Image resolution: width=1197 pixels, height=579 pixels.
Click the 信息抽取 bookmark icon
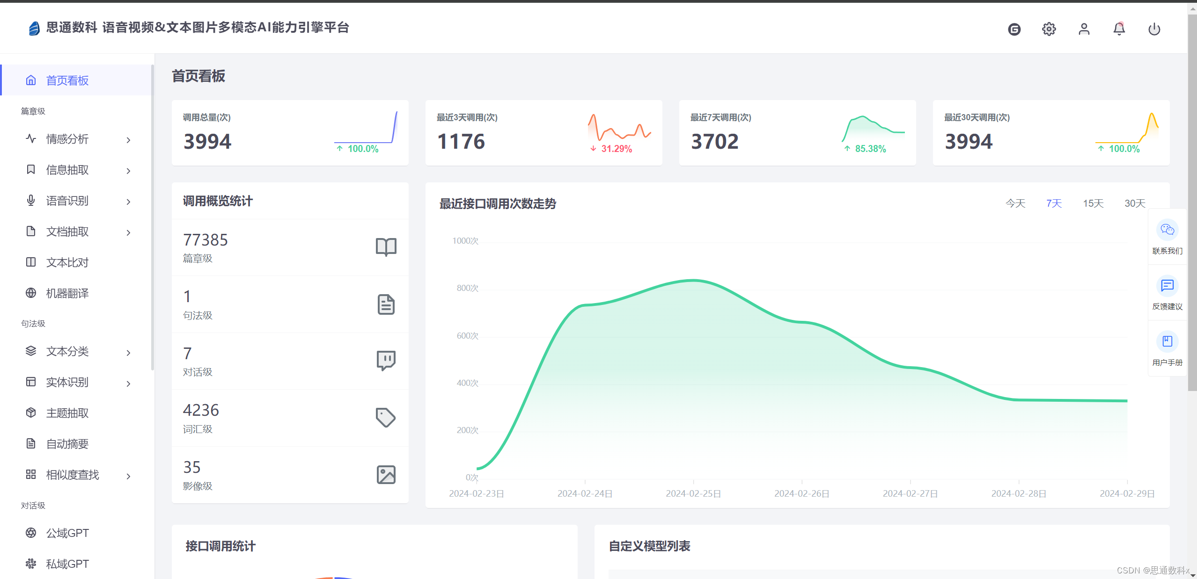coord(31,169)
